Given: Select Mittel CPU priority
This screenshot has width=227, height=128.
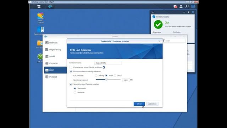Looking at the screenshot, I should point(106,75).
